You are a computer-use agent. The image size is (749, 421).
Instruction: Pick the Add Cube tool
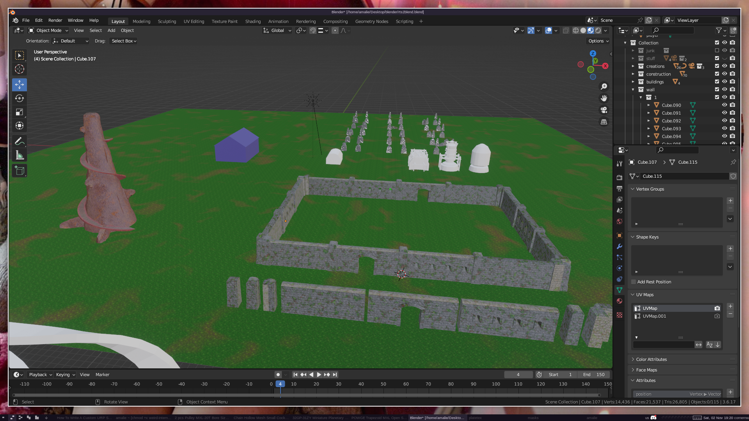[19, 170]
